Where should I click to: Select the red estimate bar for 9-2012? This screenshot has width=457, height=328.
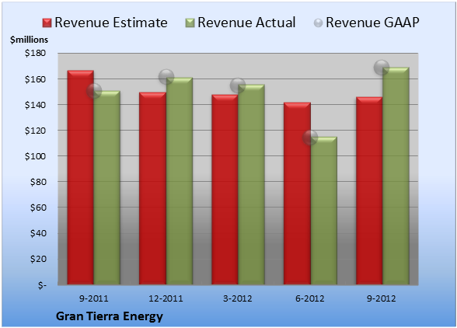369,190
